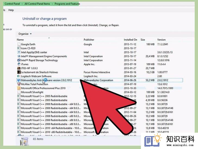Select Le testament de Sherlock Holmes name
This screenshot has height=149, width=198.
click(x=39, y=72)
